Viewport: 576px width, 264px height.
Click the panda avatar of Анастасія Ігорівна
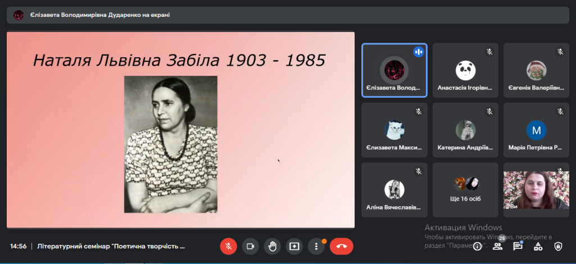click(465, 70)
